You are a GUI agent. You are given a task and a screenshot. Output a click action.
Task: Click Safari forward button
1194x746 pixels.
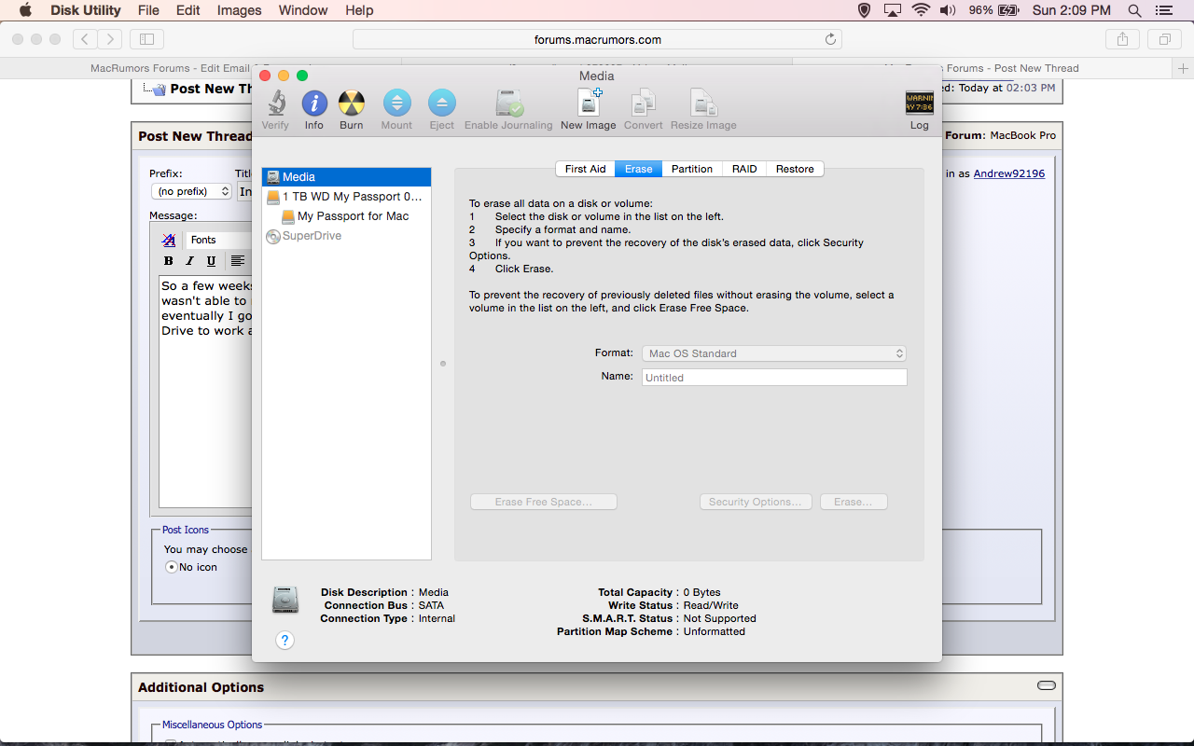point(110,39)
